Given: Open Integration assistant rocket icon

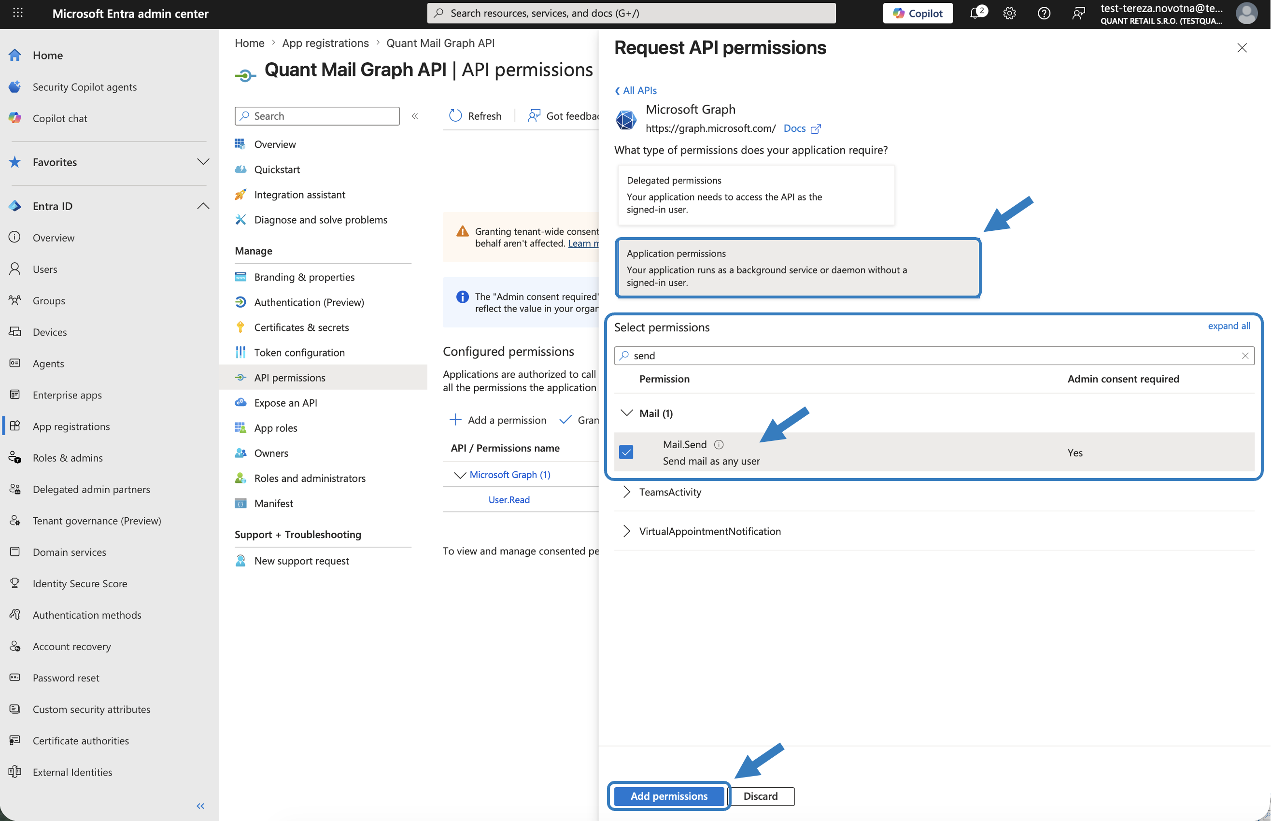Looking at the screenshot, I should [x=240, y=194].
